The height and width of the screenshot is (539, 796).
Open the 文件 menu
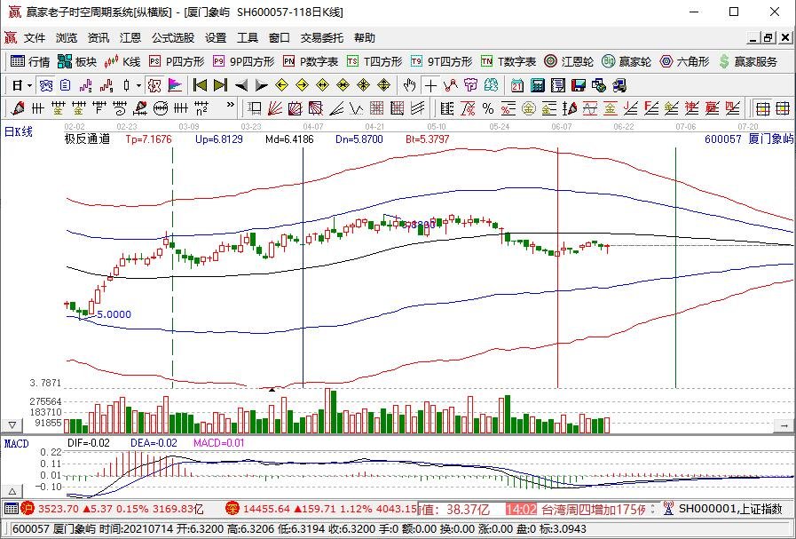pyautogui.click(x=35, y=37)
